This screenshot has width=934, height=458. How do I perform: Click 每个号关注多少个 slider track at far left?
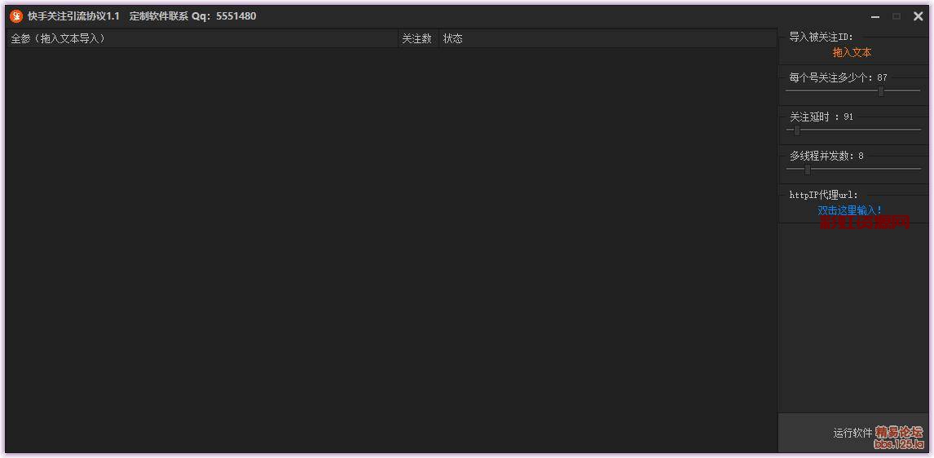pos(789,91)
